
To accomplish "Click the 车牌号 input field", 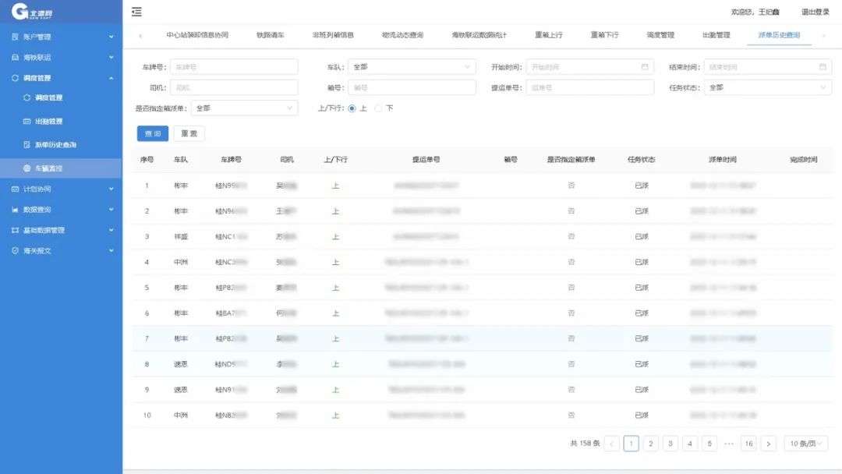I will pyautogui.click(x=233, y=67).
